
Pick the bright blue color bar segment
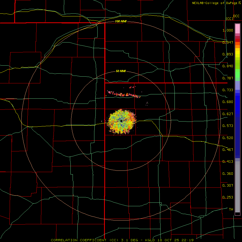(237, 105)
